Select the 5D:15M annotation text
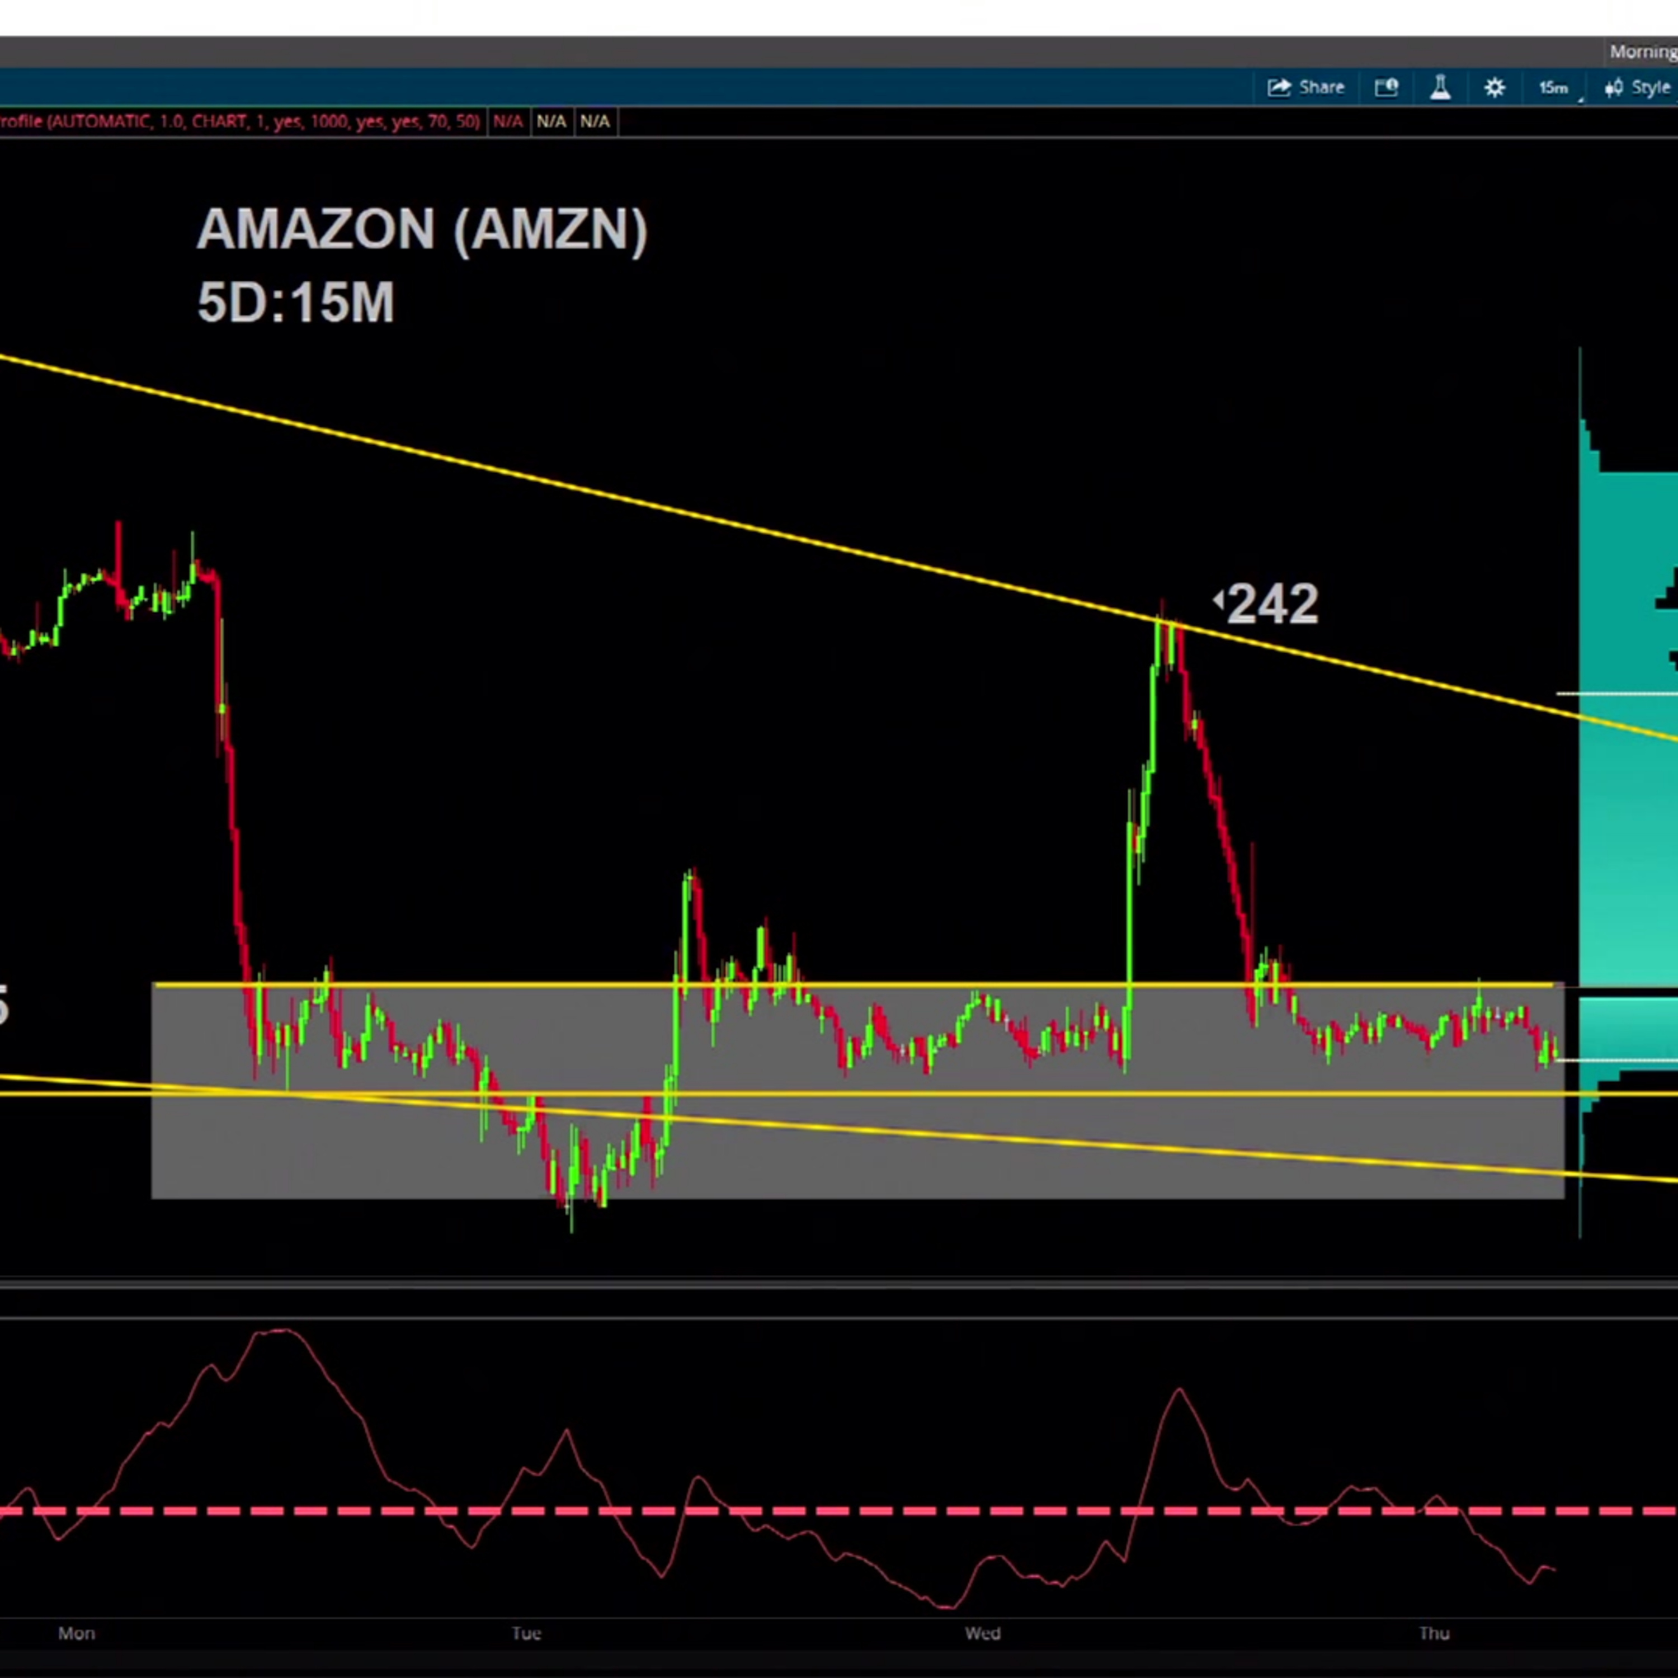Image resolution: width=1678 pixels, height=1678 pixels. (x=296, y=303)
